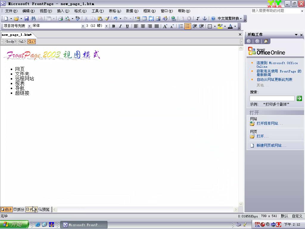Insert a bookmark with anchor icon
This screenshot has width=305, height=229.
(204, 18)
